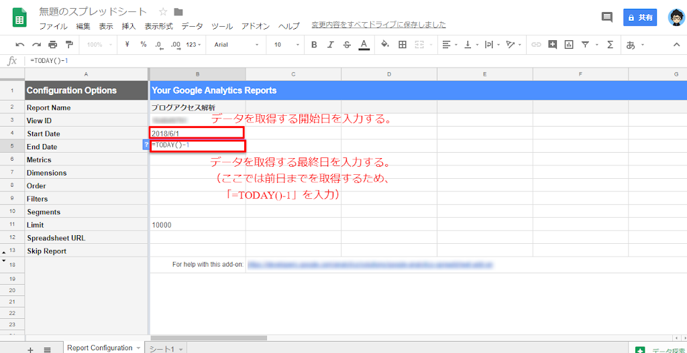The width and height of the screenshot is (687, 353).
Task: Switch to the シート1 tab
Action: click(162, 348)
